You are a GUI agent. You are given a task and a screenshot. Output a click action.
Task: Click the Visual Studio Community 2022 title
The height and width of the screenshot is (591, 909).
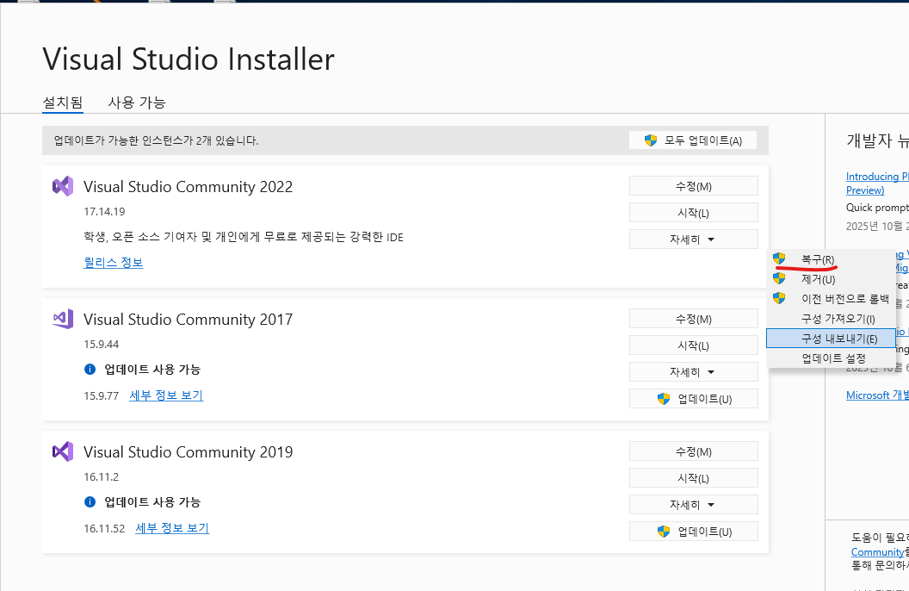(188, 187)
